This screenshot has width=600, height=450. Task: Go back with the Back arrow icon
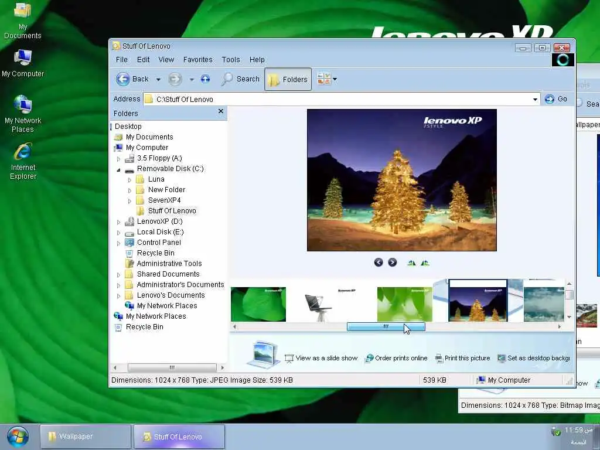point(123,79)
